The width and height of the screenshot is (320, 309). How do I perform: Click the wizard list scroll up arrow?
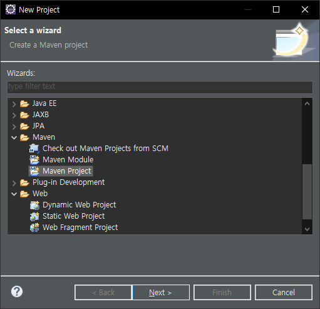[x=307, y=103]
